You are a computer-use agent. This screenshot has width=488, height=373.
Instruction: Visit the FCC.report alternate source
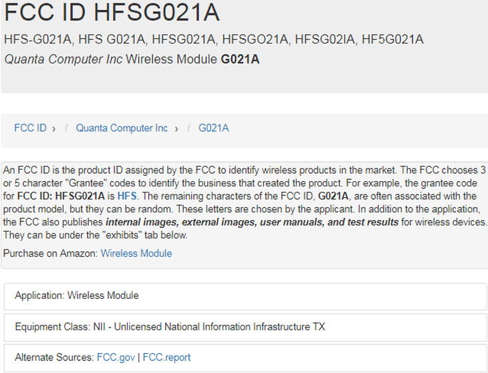(166, 358)
